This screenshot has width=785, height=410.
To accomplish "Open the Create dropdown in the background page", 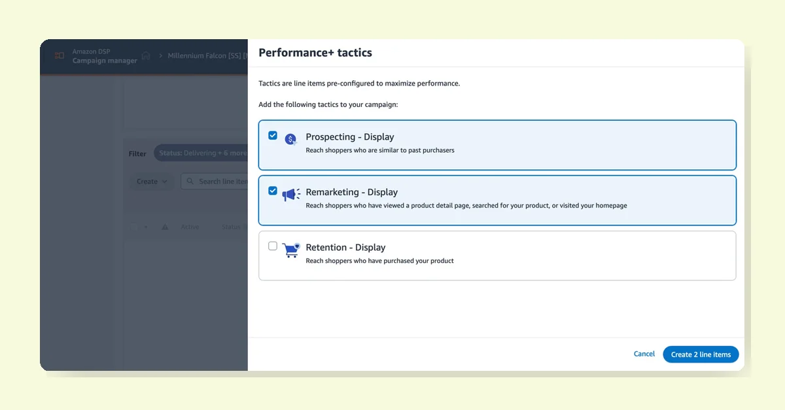I will [x=152, y=181].
